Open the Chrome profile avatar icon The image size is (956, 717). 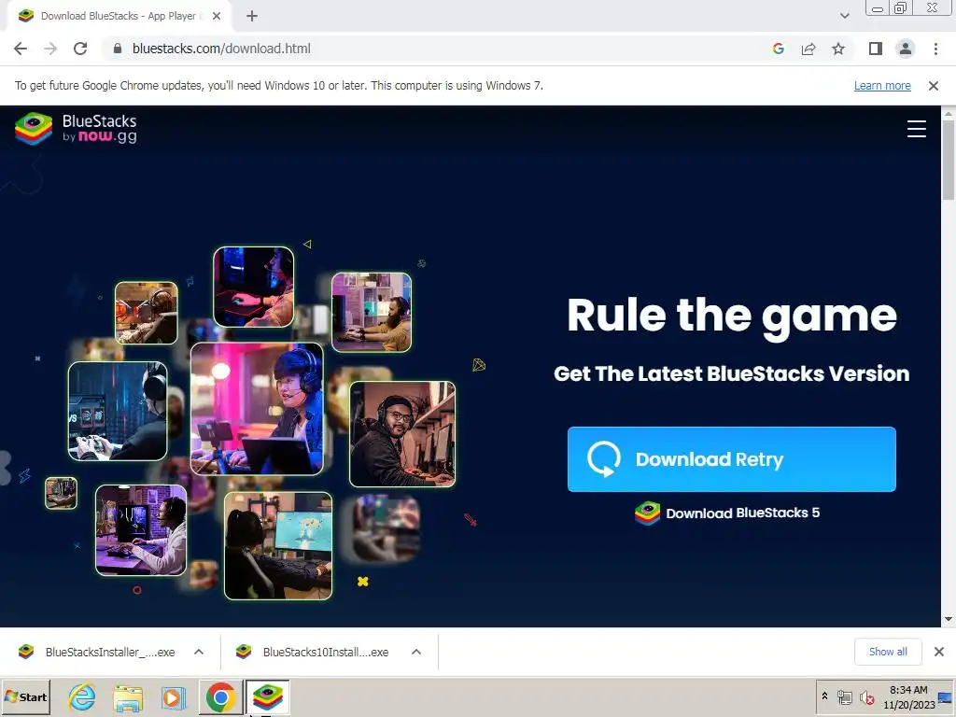point(906,49)
